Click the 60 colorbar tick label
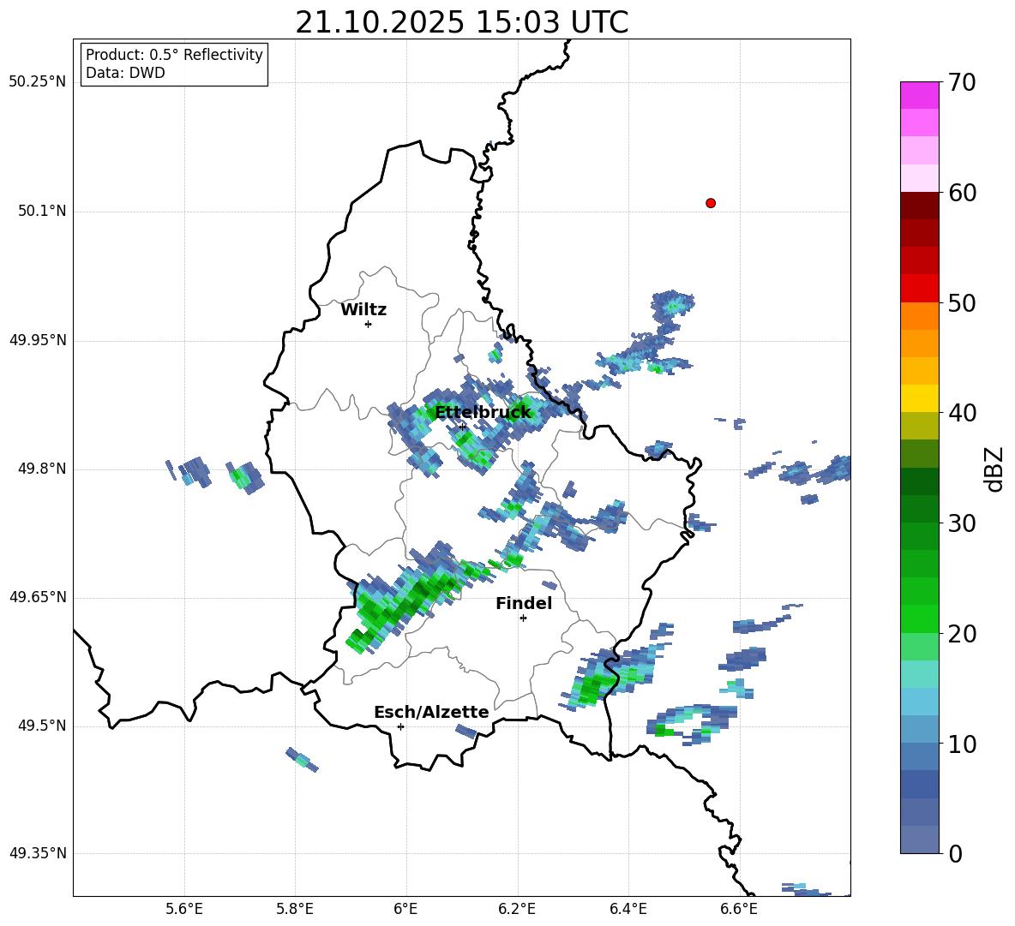1015x926 pixels. click(963, 193)
